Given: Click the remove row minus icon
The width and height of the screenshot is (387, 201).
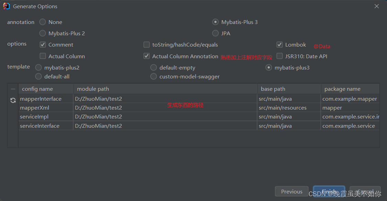Looking at the screenshot, I should 13,88.
